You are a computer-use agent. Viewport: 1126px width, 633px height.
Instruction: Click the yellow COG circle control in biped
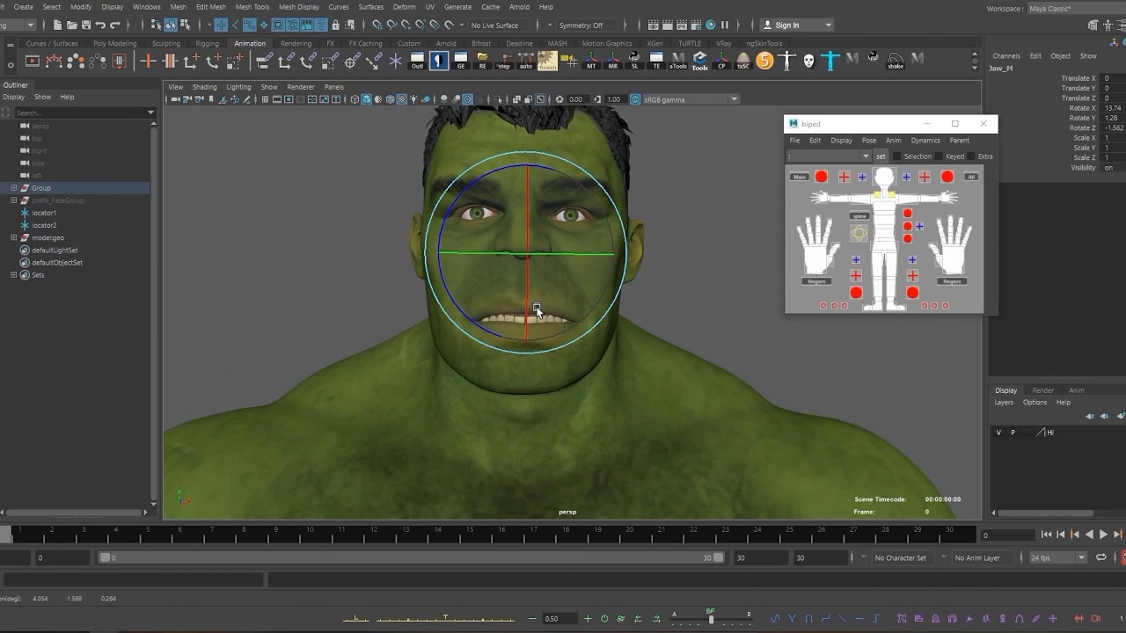859,233
